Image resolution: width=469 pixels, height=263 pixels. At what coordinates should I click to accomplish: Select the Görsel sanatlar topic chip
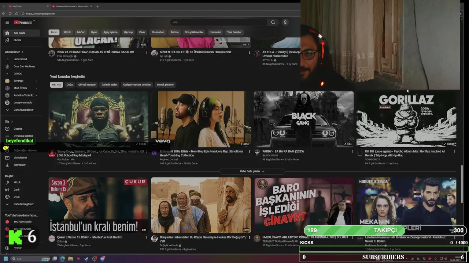pos(87,85)
